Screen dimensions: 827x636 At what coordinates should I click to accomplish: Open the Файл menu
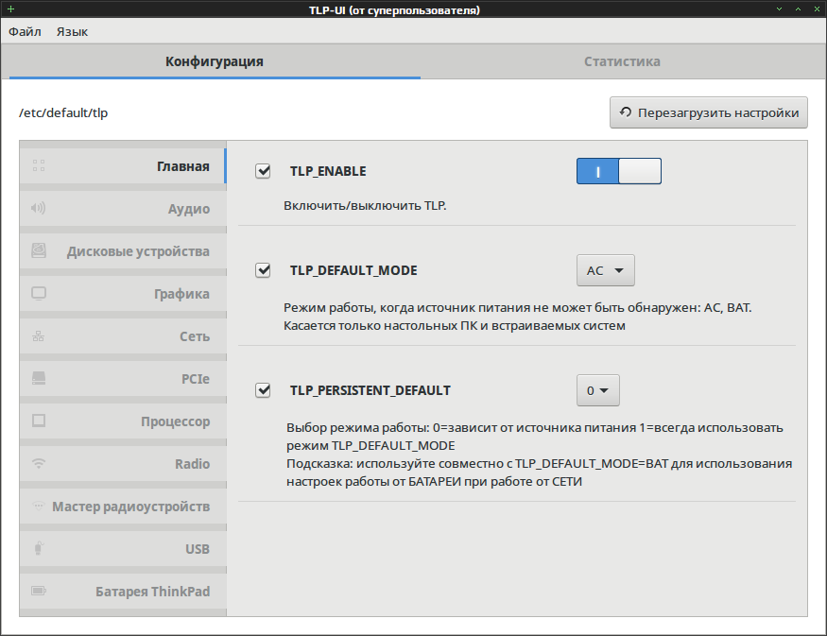point(25,31)
